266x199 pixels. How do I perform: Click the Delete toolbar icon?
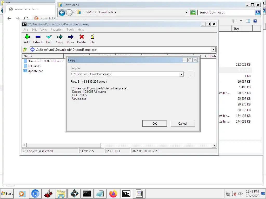[81, 39]
